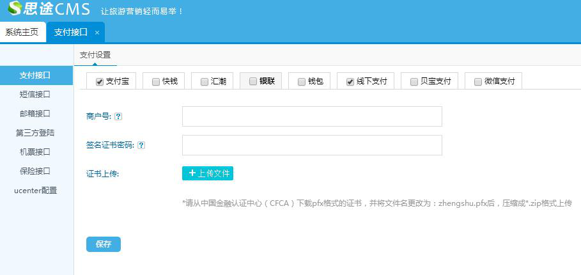Focus the 商户号 input field
Image resolution: width=581 pixels, height=275 pixels.
[x=312, y=116]
